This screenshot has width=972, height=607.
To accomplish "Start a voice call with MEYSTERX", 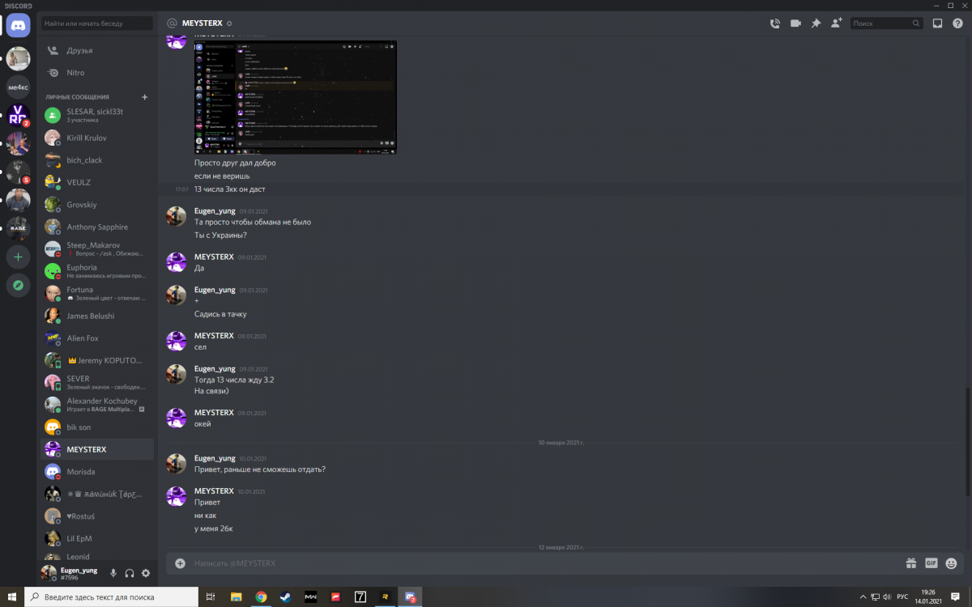I will pos(774,23).
